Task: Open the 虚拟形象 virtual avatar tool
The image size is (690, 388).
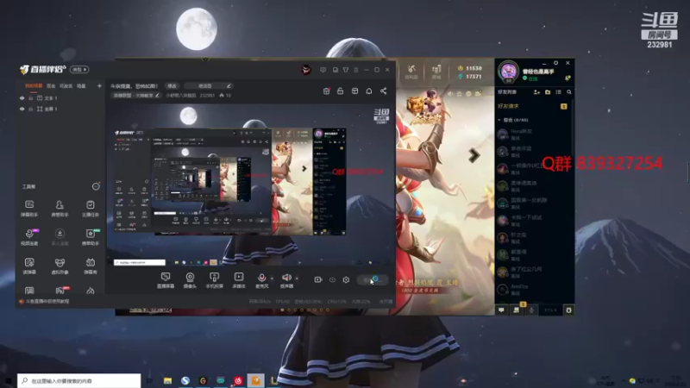Action: (60, 266)
